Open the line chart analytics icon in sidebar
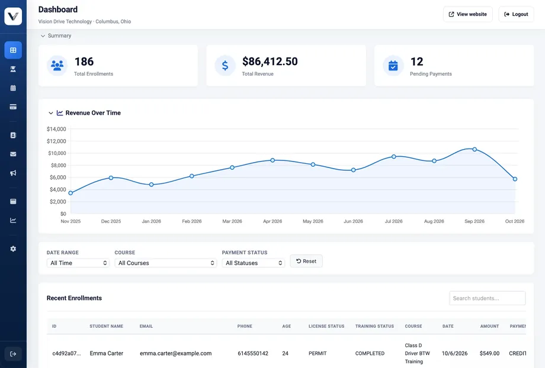Image resolution: width=545 pixels, height=368 pixels. [13, 220]
